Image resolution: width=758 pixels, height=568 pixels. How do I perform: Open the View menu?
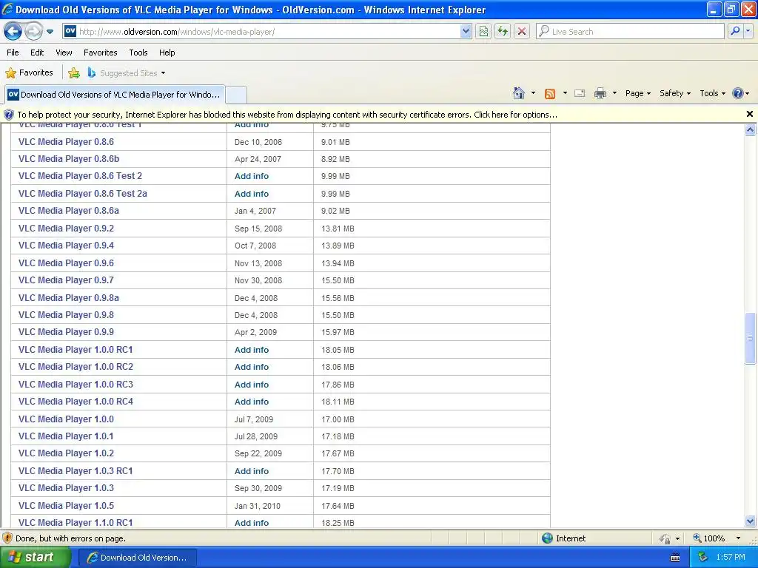pyautogui.click(x=64, y=53)
